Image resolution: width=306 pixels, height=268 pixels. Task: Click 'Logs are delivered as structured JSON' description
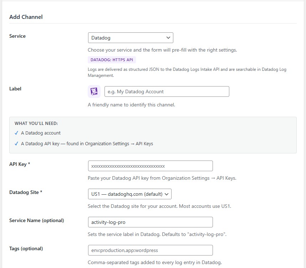pyautogui.click(x=187, y=72)
